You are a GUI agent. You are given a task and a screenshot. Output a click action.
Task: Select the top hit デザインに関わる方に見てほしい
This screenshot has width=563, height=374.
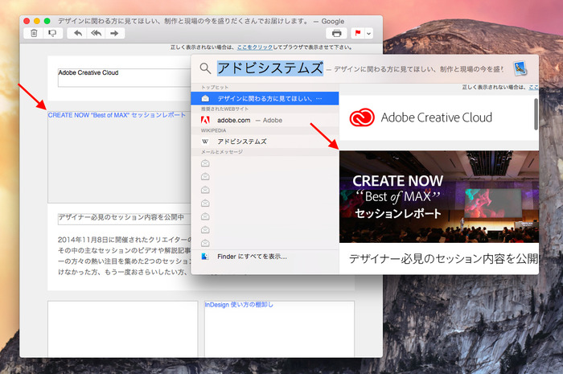pos(265,98)
